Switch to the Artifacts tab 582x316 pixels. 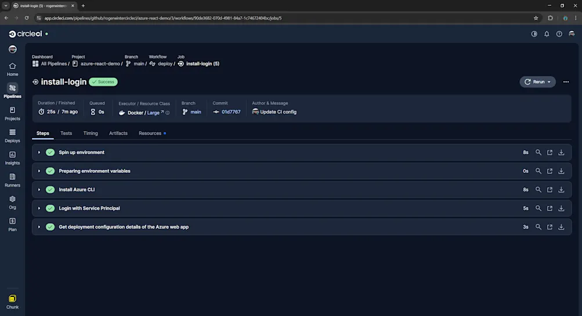click(118, 133)
